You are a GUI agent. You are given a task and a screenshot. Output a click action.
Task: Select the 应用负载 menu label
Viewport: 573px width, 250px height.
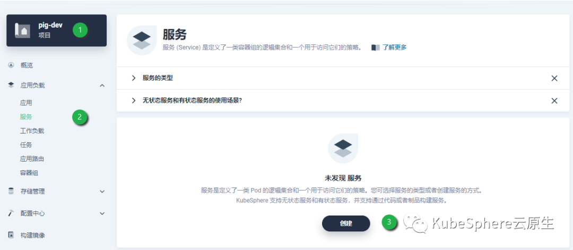[x=32, y=85]
